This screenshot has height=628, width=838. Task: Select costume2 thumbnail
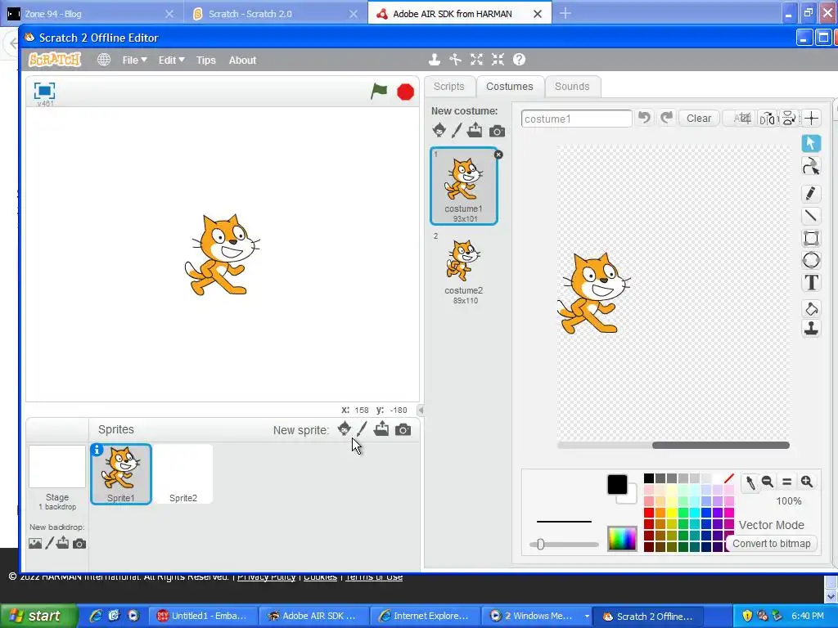click(464, 268)
